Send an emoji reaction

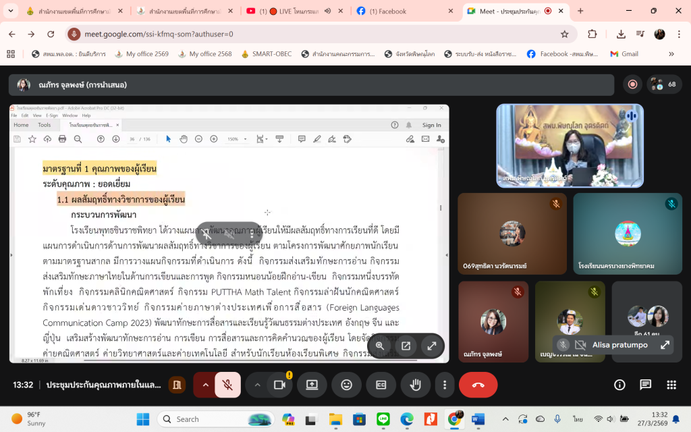[347, 385]
